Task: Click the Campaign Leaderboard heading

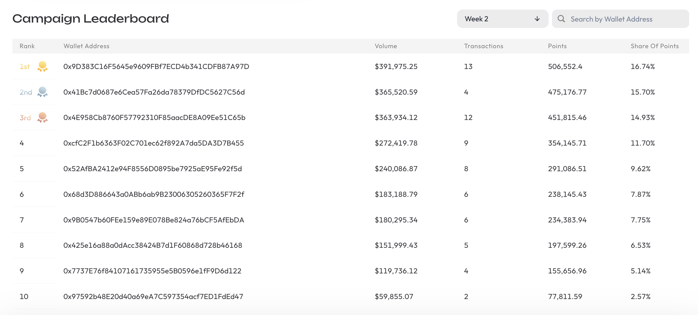Action: coord(91,19)
